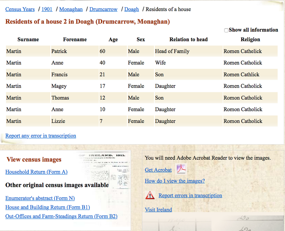Navigate to Census Years breadcrumb

click(20, 9)
